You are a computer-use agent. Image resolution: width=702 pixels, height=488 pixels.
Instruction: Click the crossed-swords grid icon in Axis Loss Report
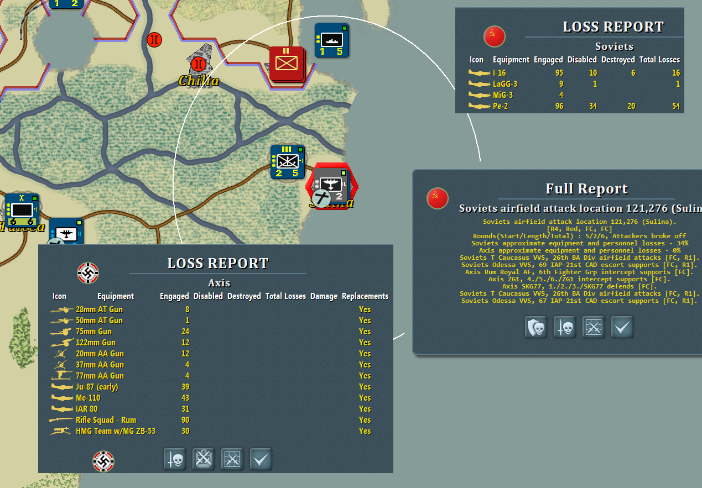pos(232,459)
